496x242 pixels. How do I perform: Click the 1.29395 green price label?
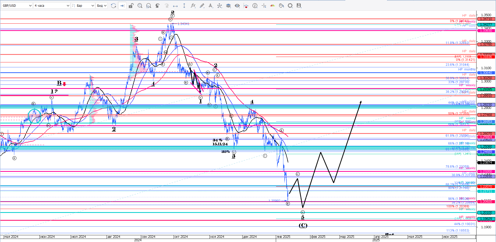(x=486, y=89)
